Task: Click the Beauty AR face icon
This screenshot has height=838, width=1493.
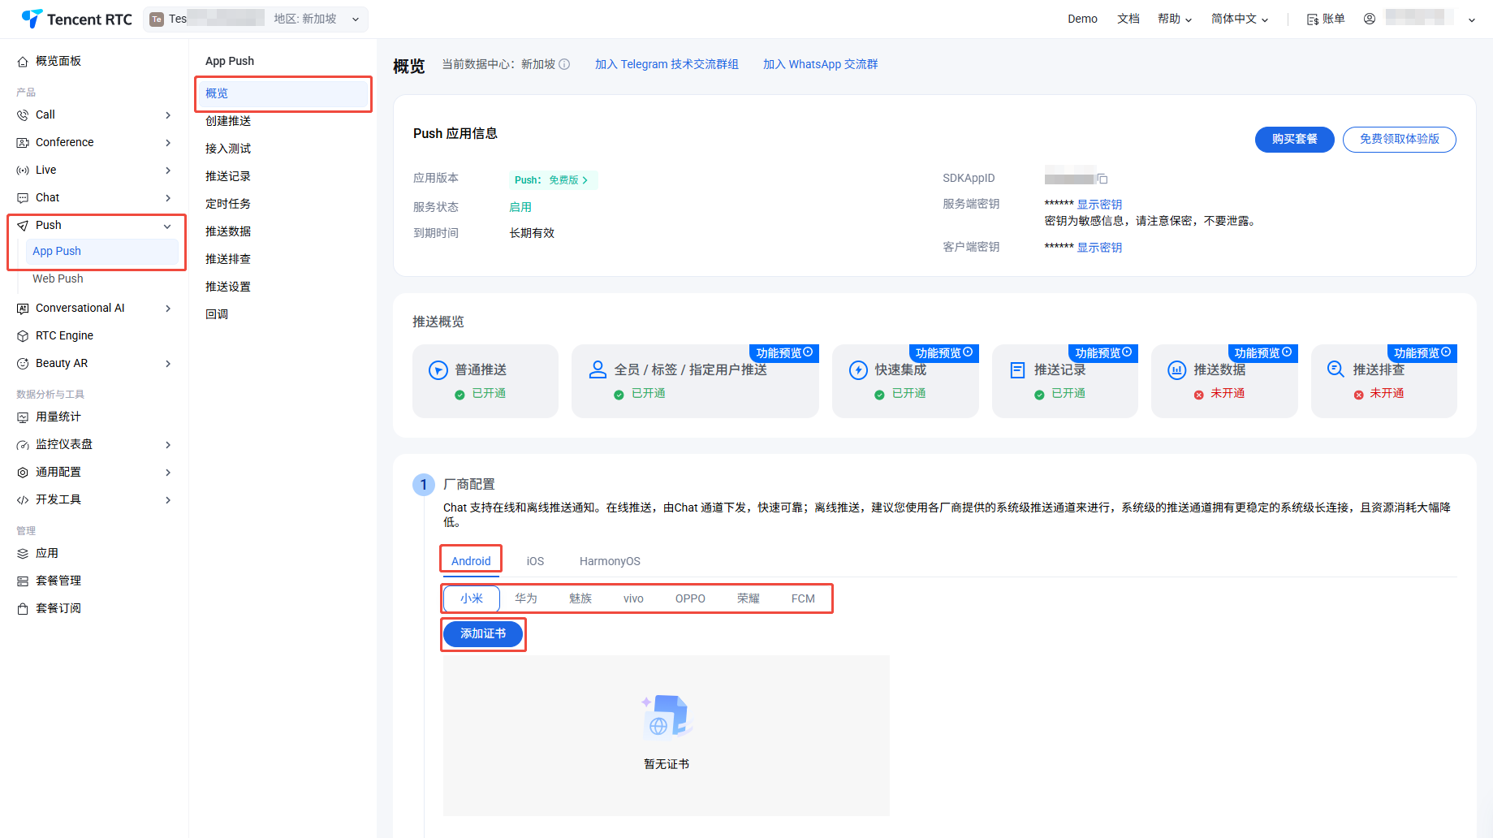Action: tap(23, 364)
